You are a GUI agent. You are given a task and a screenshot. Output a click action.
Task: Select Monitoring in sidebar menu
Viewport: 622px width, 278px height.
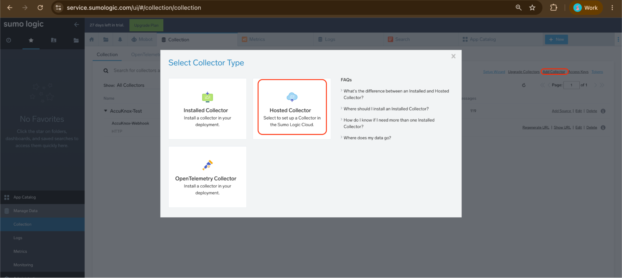[x=42, y=265]
